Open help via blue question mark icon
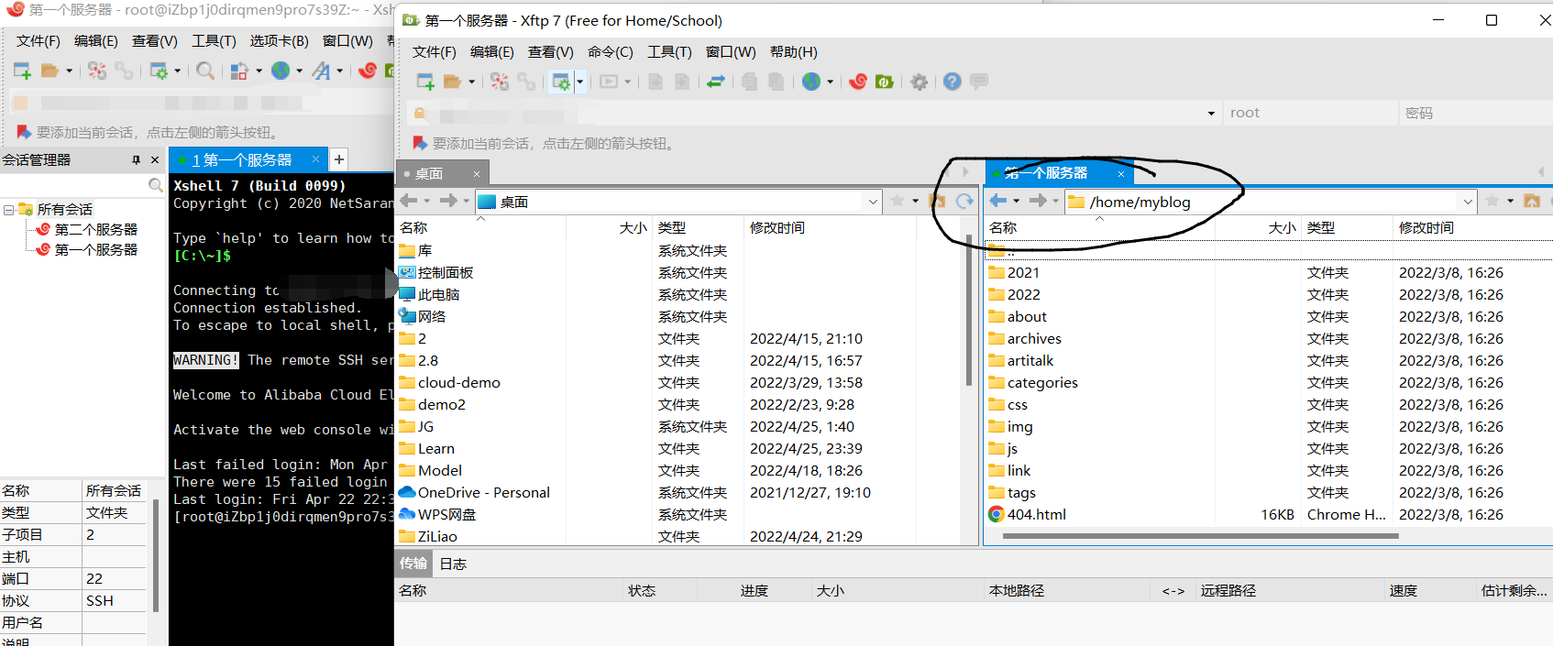This screenshot has width=1553, height=646. [x=953, y=82]
